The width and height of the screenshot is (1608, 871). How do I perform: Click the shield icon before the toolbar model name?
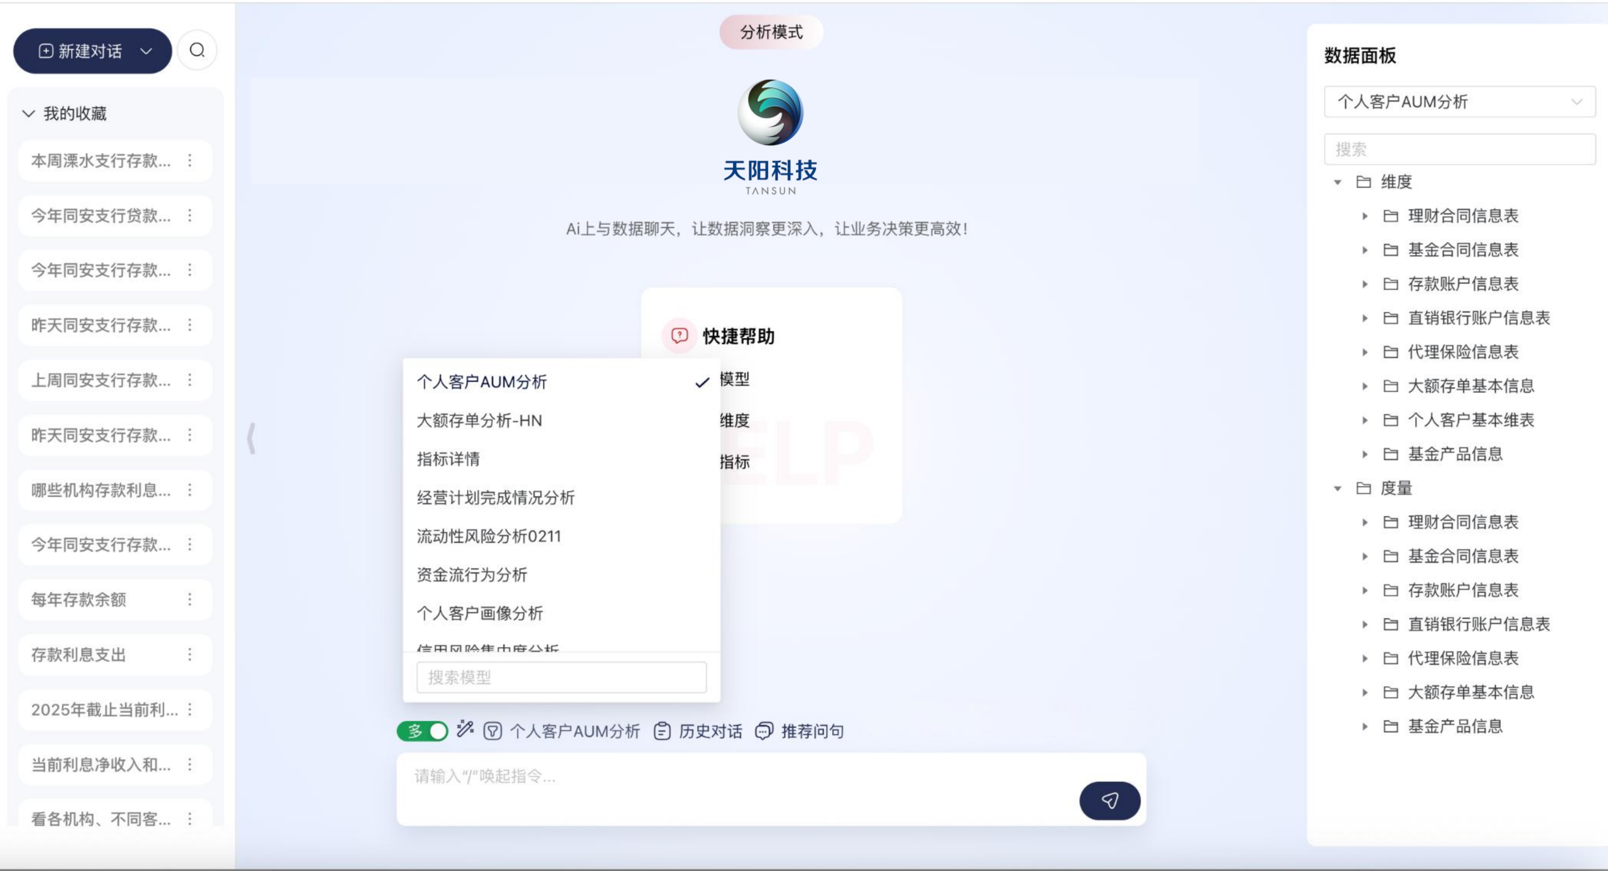(x=492, y=731)
